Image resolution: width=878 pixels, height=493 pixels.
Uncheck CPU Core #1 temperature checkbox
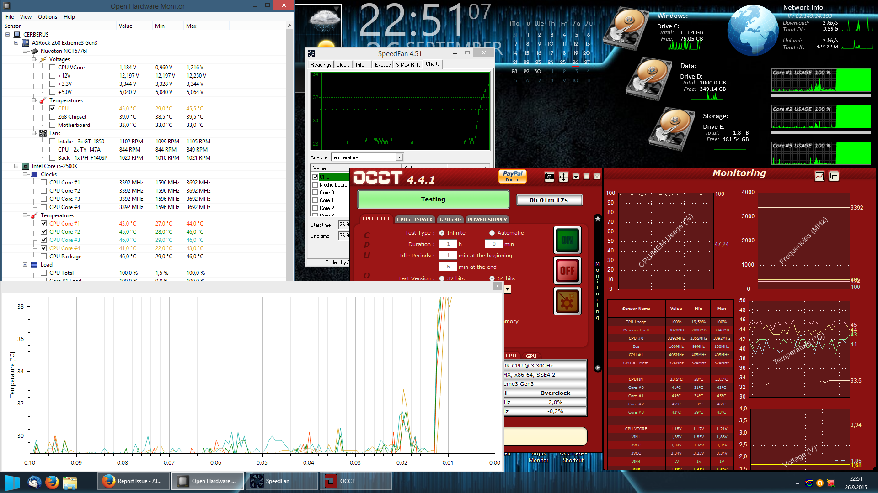44,224
